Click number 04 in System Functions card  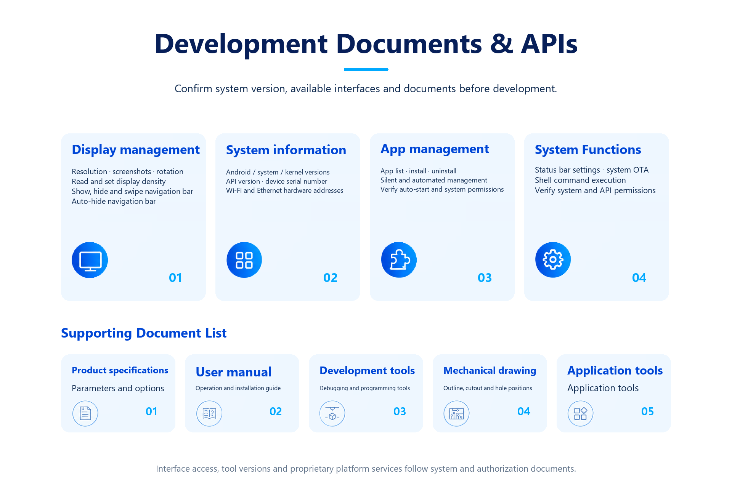coord(639,278)
